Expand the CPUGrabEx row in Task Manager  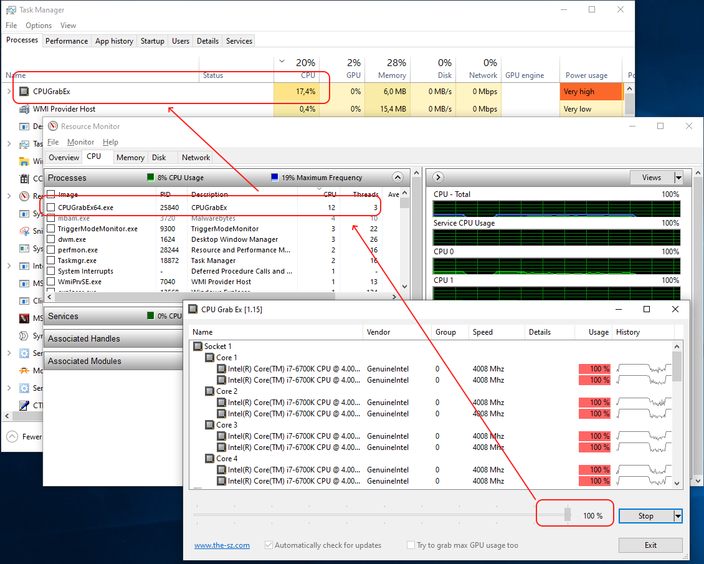(x=9, y=91)
